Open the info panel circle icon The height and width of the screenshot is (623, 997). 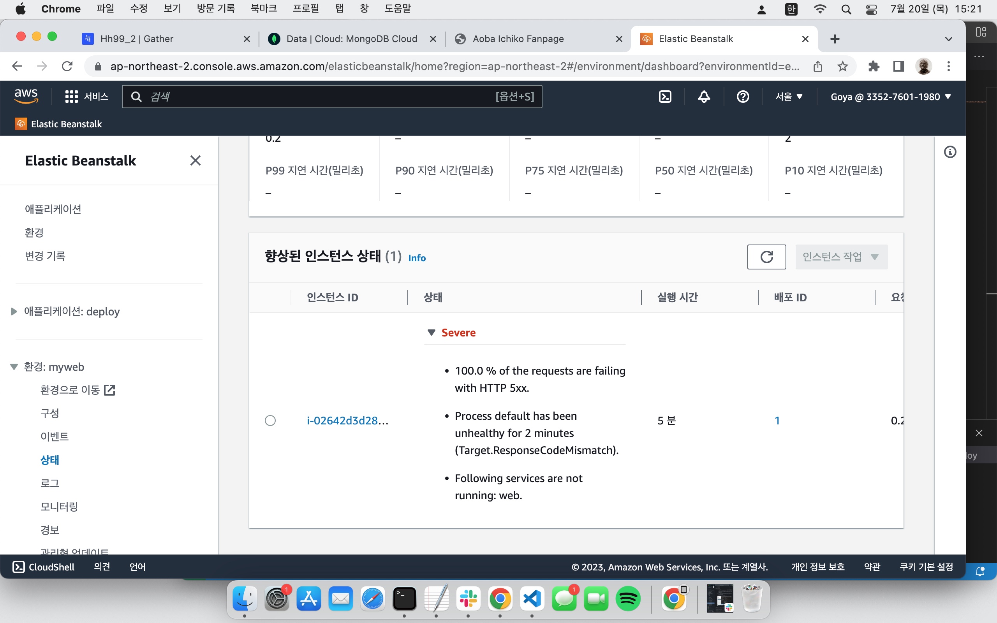[x=950, y=152]
